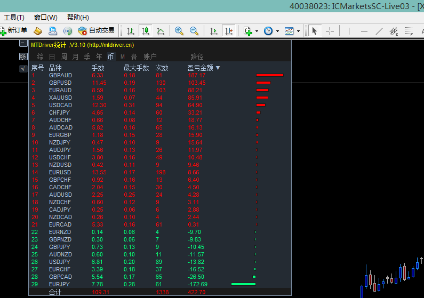The width and height of the screenshot is (424, 298).
Task: Click the clock periods icon
Action: click(x=268, y=31)
